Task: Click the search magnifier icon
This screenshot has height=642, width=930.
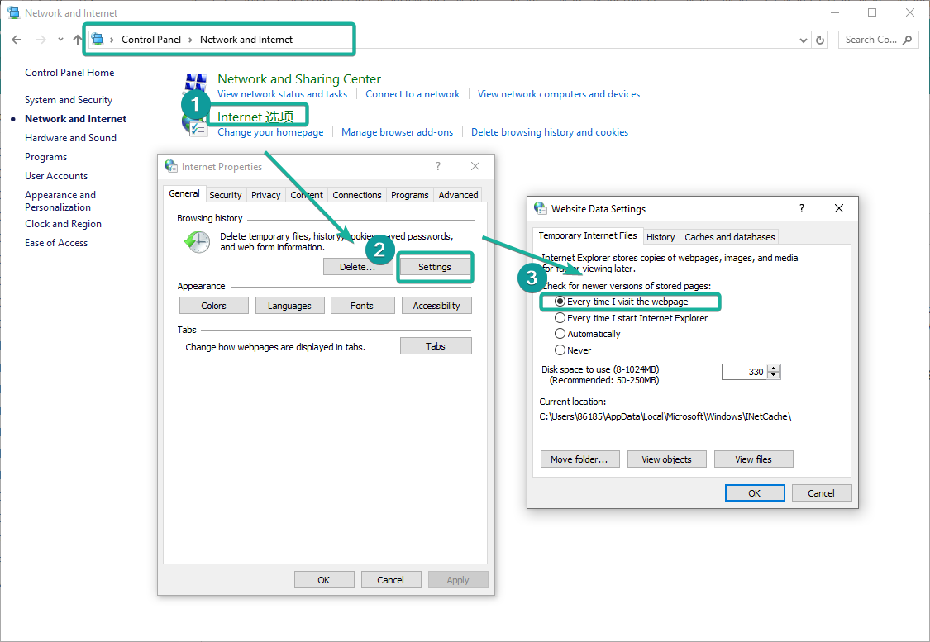Action: coord(907,40)
